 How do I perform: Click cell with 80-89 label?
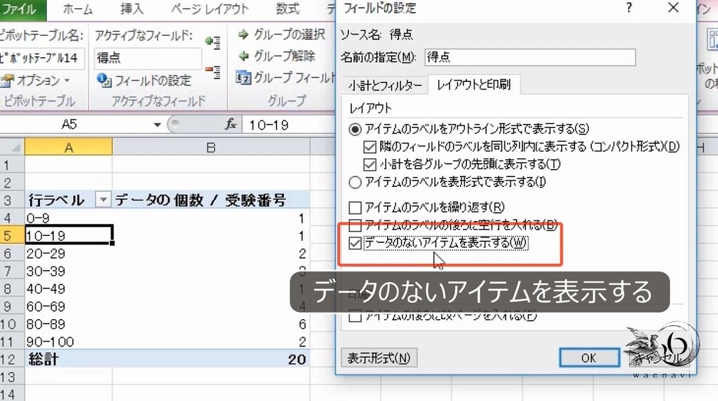pyautogui.click(x=69, y=324)
